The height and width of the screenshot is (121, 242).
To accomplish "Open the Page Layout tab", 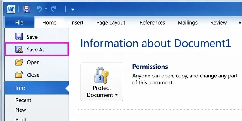I will click(111, 23).
